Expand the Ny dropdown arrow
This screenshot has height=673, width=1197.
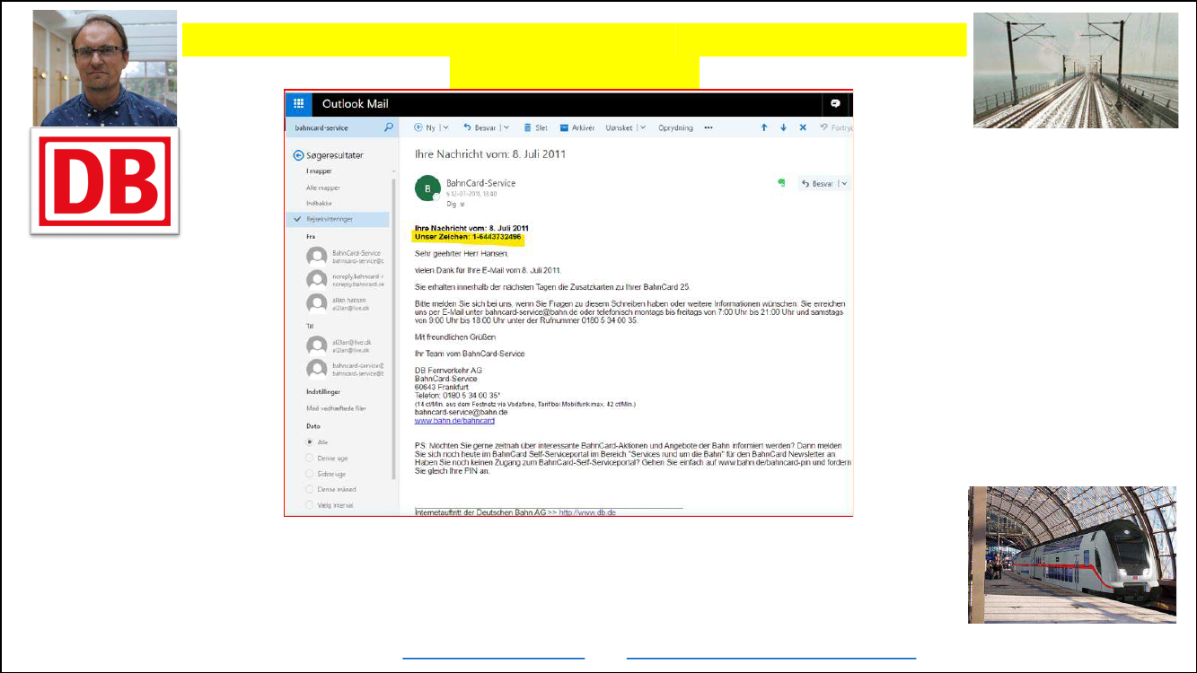click(444, 128)
